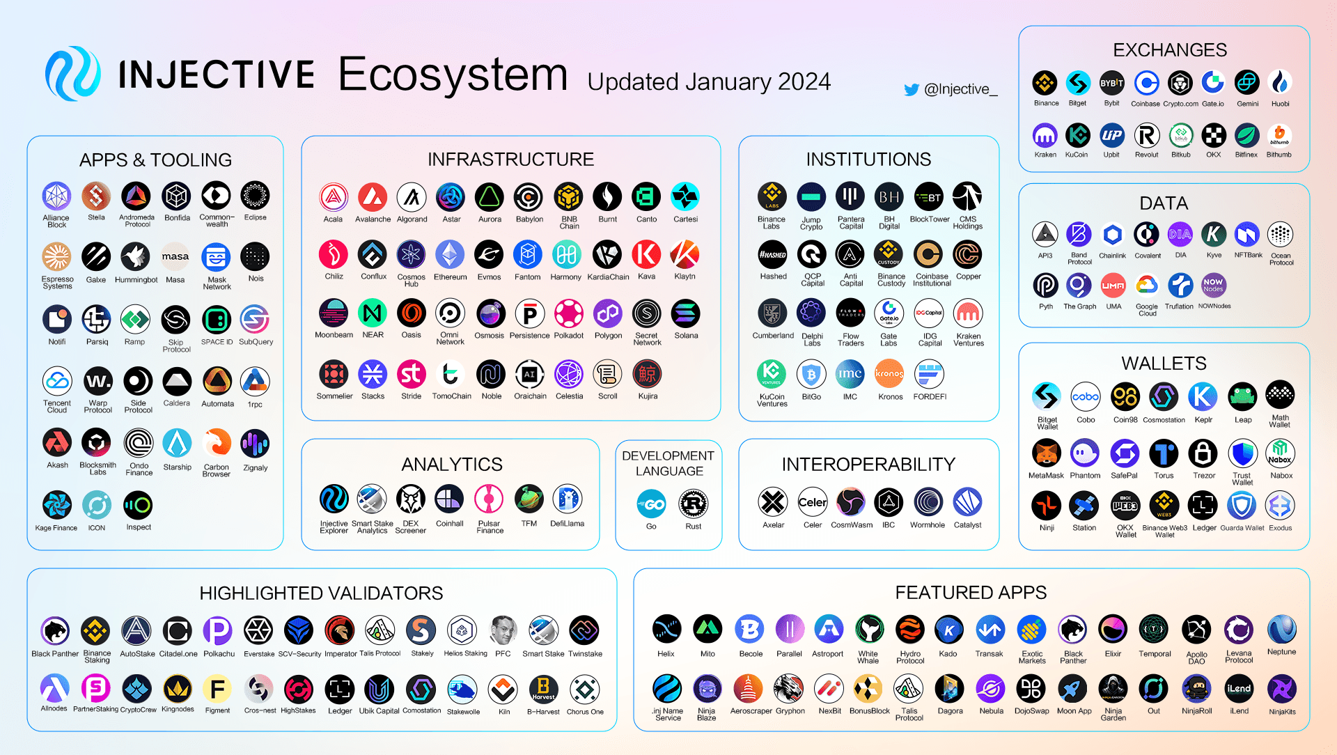Viewport: 1337px width, 755px height.
Task: Click the Injective Explorer icon
Action: 334,499
